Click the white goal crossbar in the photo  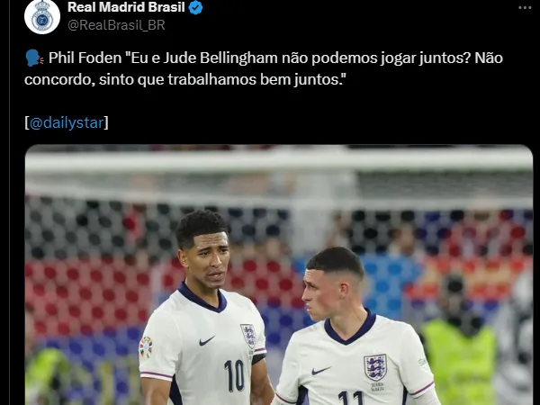tap(279, 161)
